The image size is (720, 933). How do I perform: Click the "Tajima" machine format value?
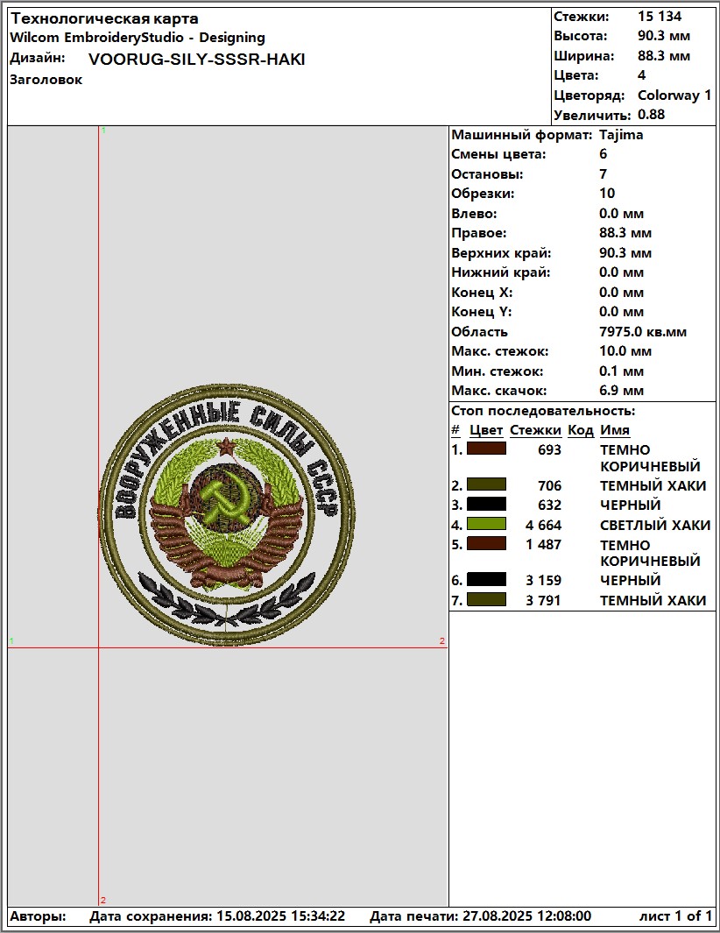point(621,135)
